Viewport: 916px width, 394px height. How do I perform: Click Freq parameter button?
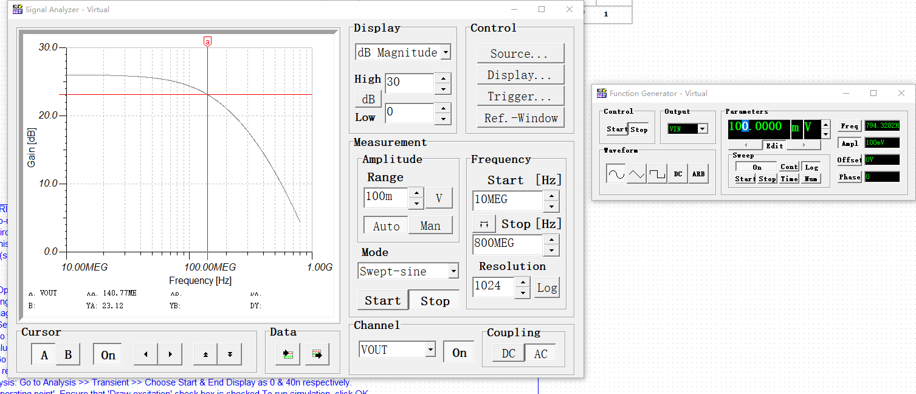tap(849, 126)
